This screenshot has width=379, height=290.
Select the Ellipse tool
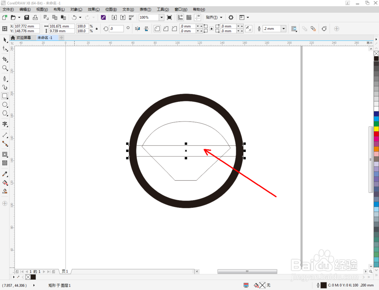click(x=5, y=104)
